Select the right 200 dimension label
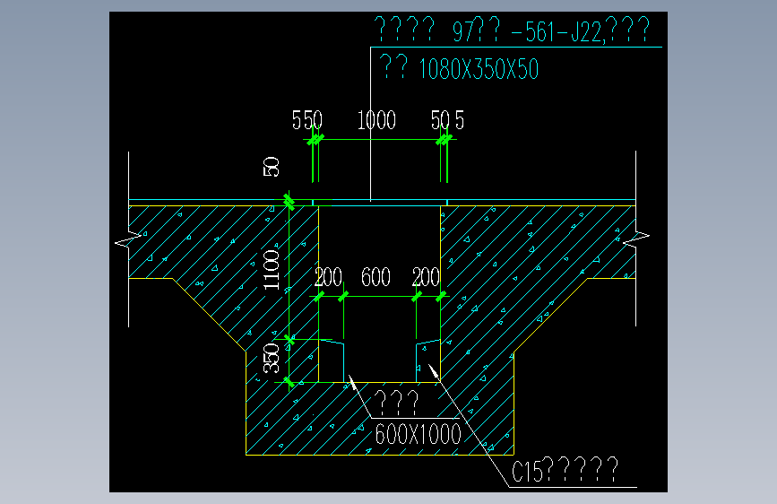This screenshot has width=777, height=504. click(426, 277)
